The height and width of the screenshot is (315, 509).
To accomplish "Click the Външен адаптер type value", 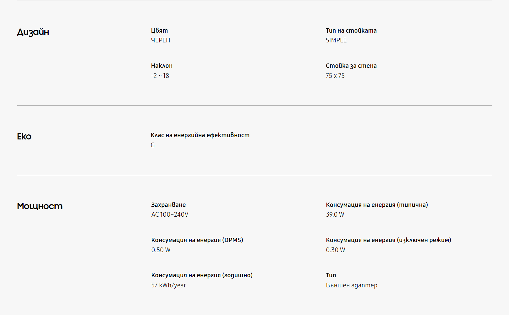I will (x=352, y=285).
